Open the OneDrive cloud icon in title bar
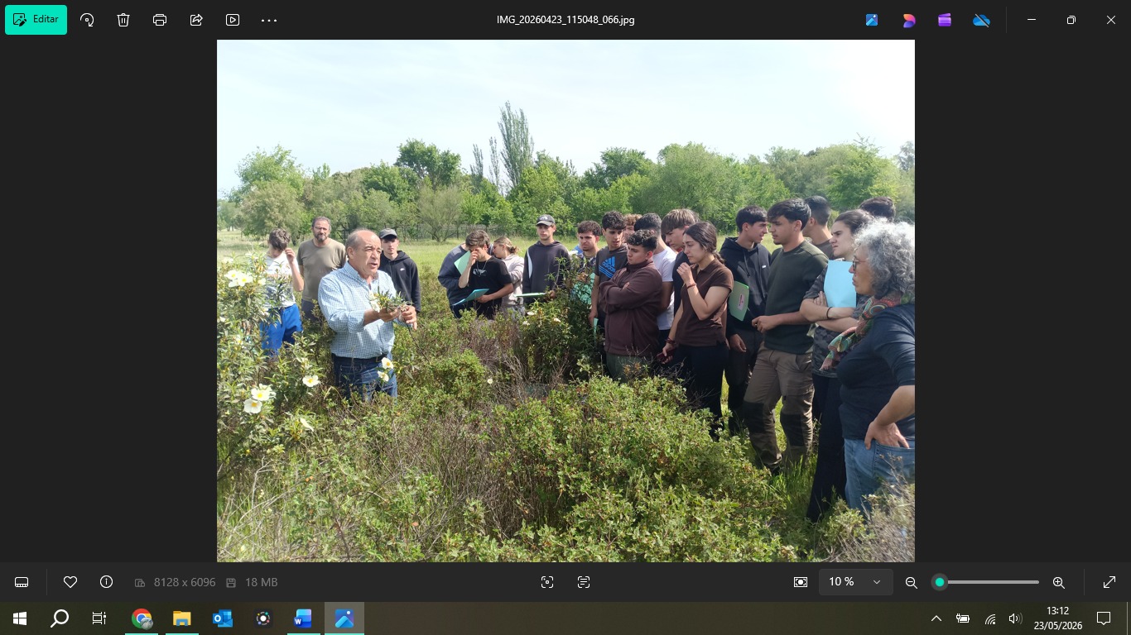1131x635 pixels. (981, 20)
